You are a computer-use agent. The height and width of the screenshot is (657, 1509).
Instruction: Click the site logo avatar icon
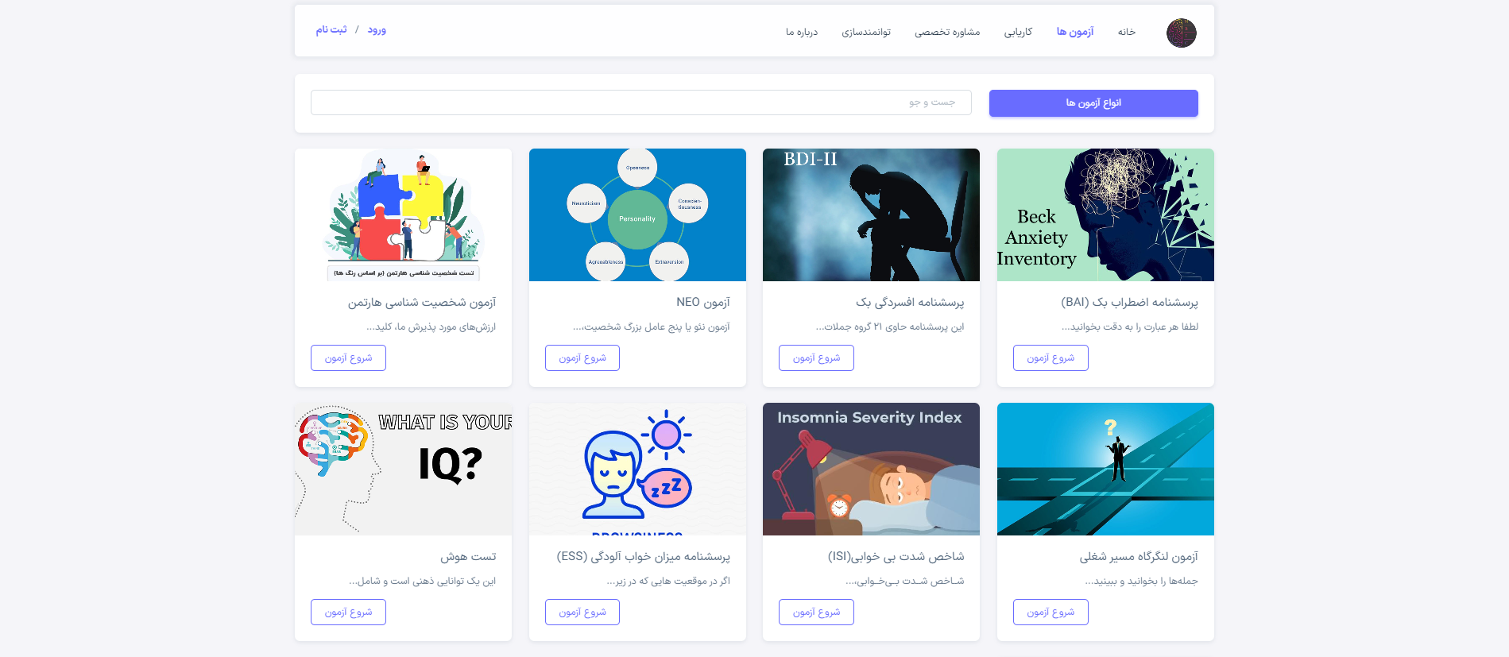tap(1181, 33)
